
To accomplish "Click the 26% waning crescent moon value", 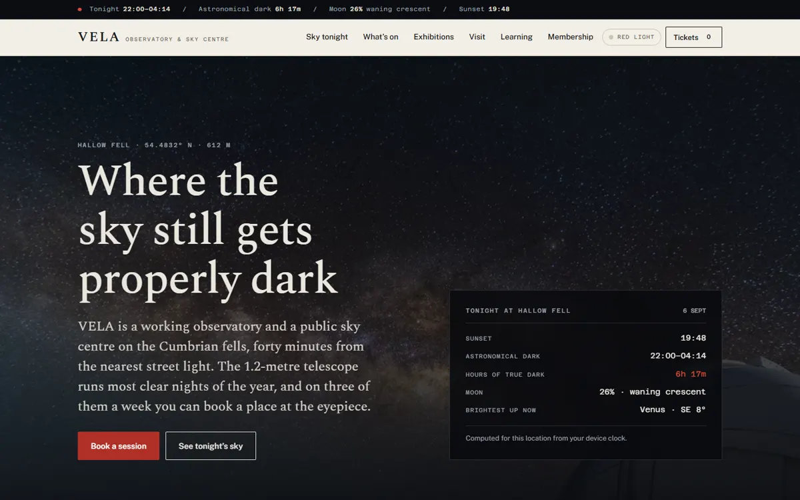I will (653, 392).
